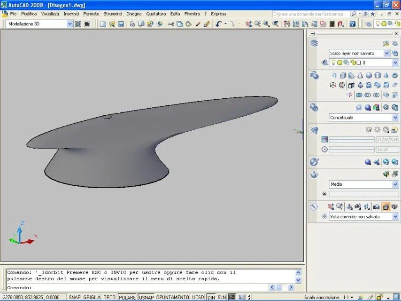
Task: Select the solid Subtract tool
Action: [368, 95]
